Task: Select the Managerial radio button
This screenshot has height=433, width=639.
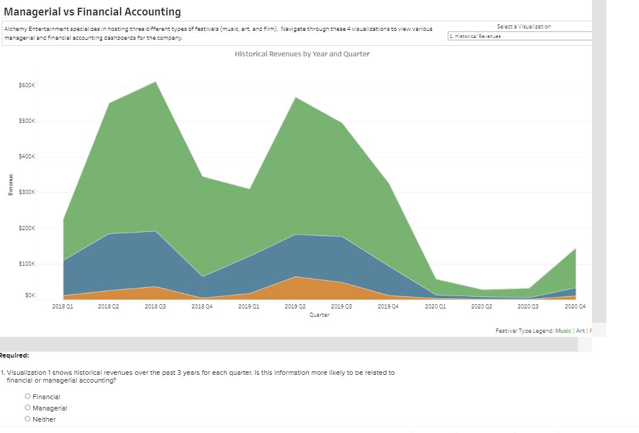Action: point(27,407)
